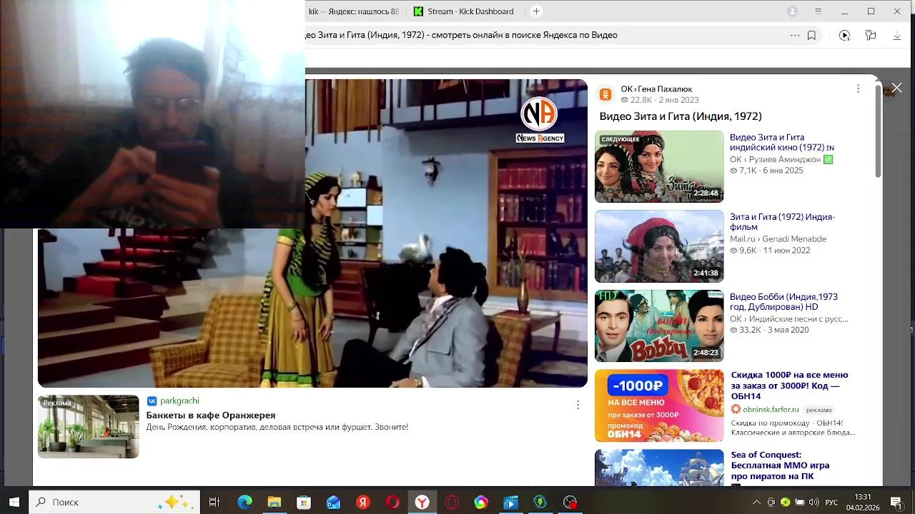The image size is (915, 514).
Task: Open the Sea of Conquest ad thumbnail
Action: (x=659, y=468)
